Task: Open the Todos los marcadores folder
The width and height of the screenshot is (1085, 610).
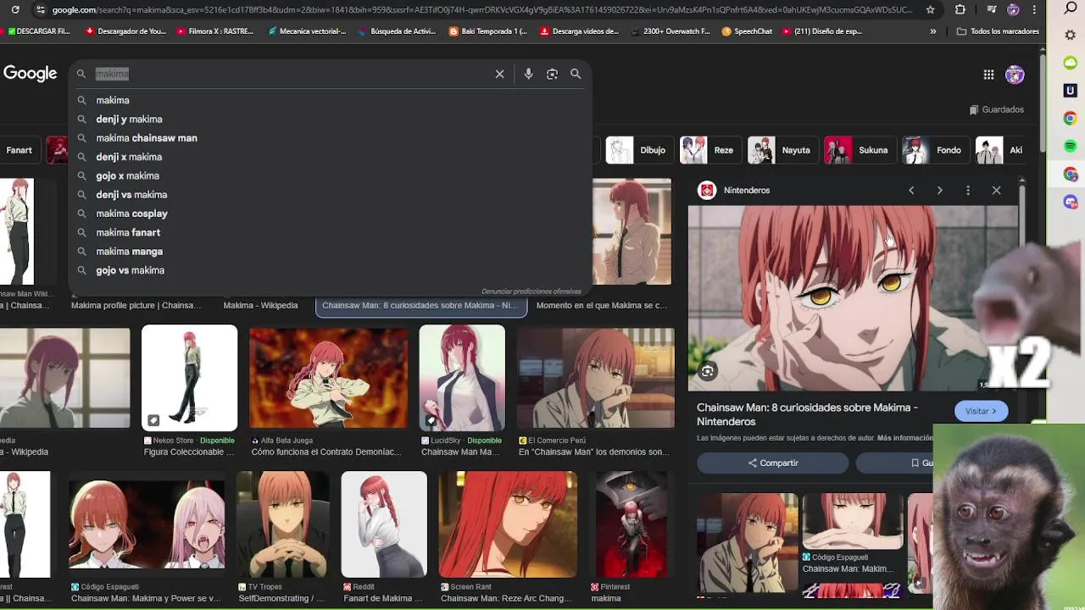Action: 998,31
